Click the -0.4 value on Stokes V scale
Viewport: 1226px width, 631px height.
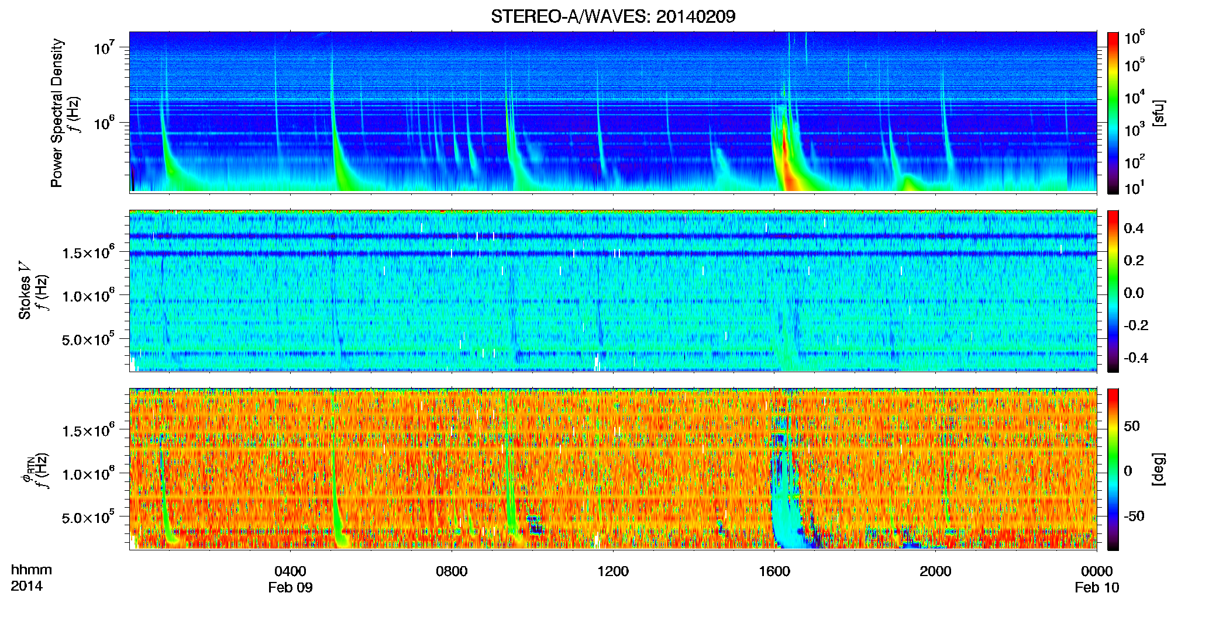point(1136,358)
